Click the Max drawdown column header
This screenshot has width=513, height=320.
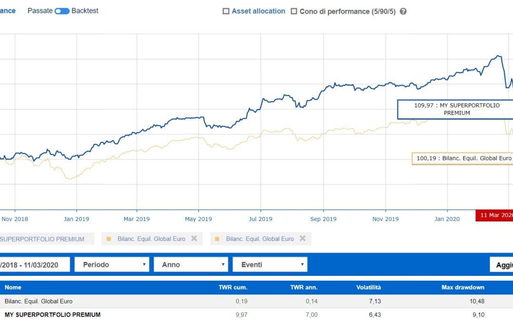coord(461,287)
